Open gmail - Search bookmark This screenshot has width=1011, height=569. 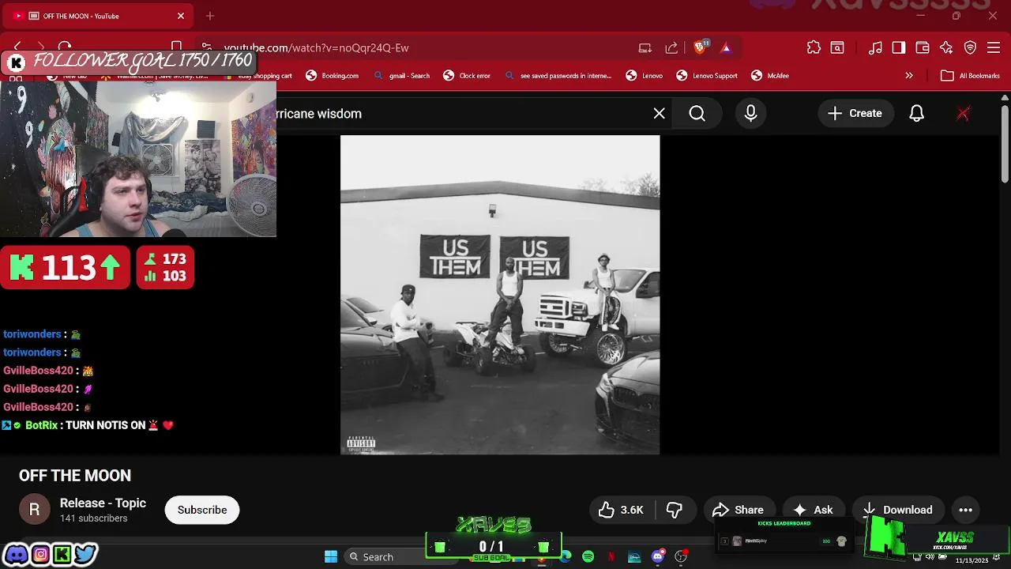coord(401,76)
